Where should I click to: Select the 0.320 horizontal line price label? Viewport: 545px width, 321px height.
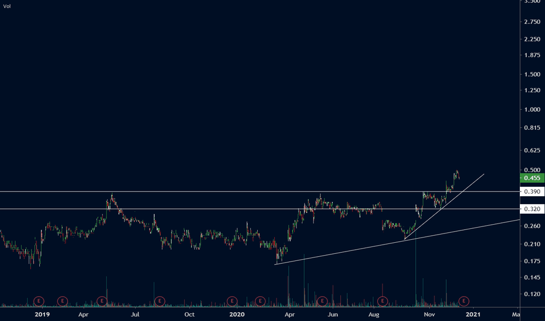[x=532, y=209]
